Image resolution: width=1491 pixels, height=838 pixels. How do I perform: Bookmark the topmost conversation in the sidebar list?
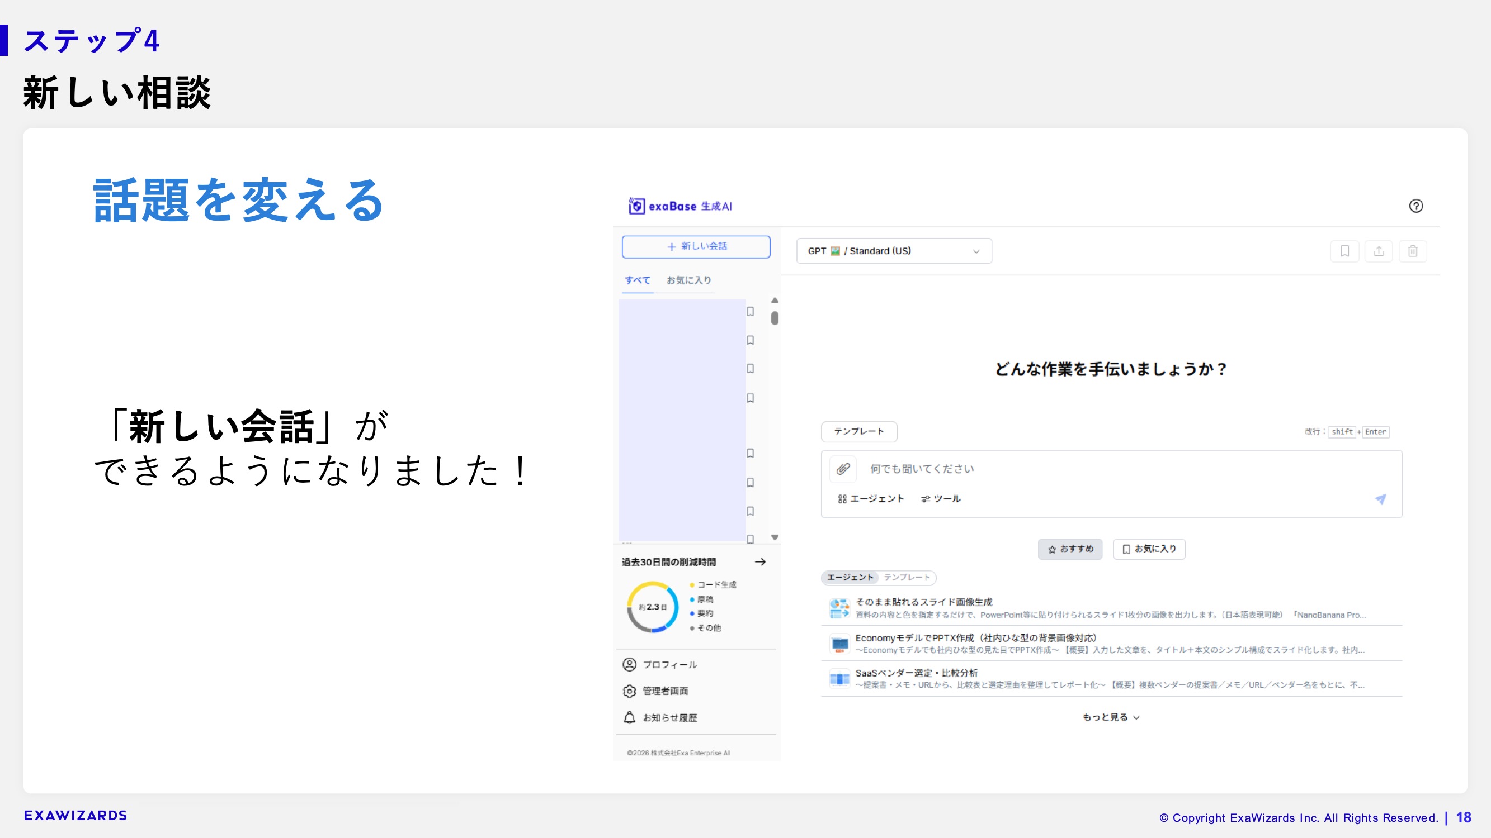(x=750, y=312)
